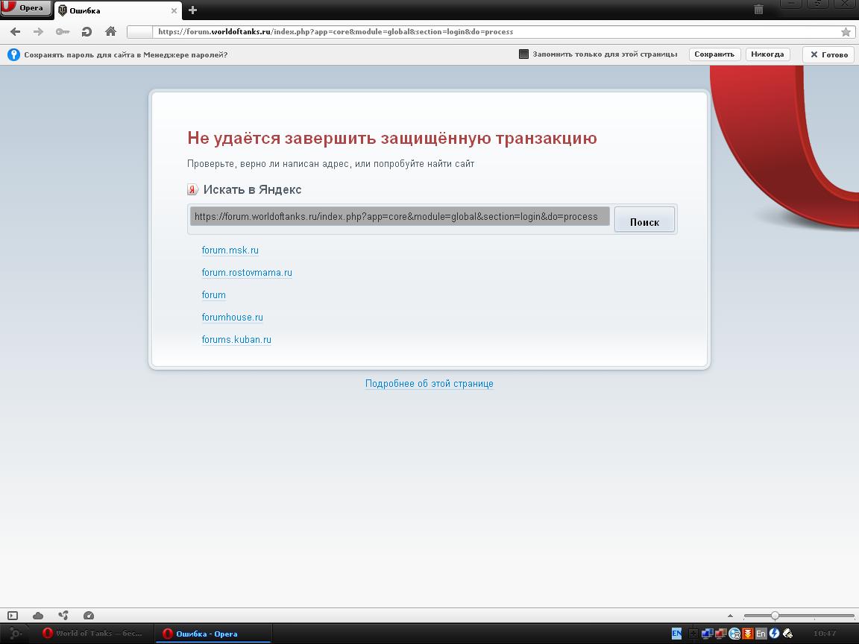Viewport: 859px width, 644px height.
Task: Bookmark page with the star icon
Action: pyautogui.click(x=846, y=32)
